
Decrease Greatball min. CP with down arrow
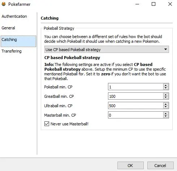click(166, 97)
